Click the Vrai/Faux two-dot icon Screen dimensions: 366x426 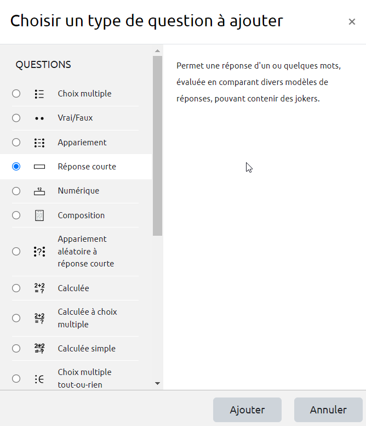pyautogui.click(x=39, y=118)
